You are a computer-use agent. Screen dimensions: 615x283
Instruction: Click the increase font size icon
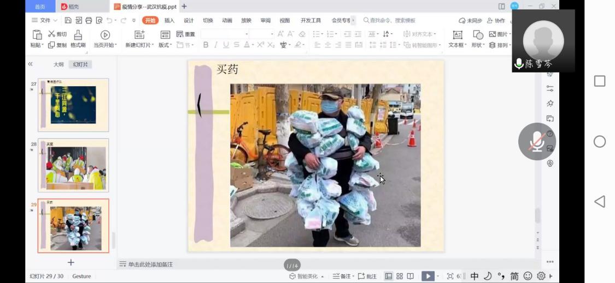280,34
